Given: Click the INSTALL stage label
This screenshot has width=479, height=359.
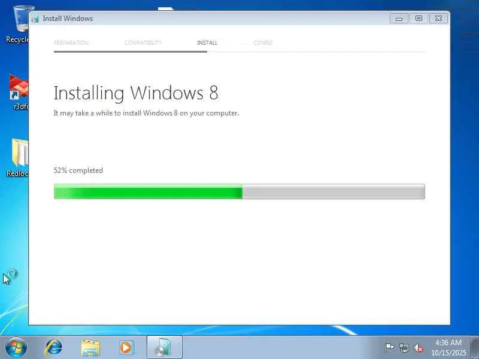Looking at the screenshot, I should click(x=207, y=42).
